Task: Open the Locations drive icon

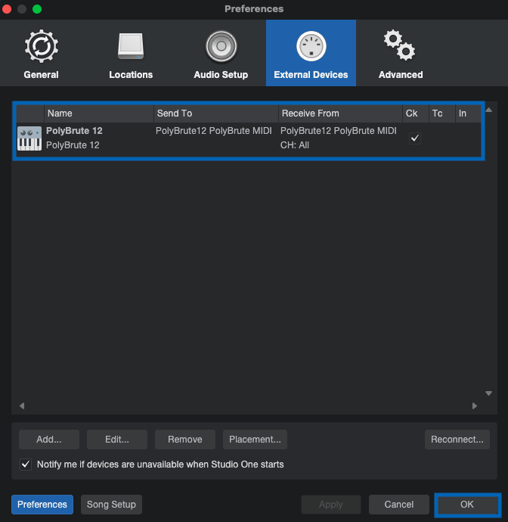Action: 131,46
